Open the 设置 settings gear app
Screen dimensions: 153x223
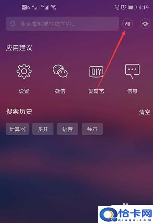tap(24, 78)
